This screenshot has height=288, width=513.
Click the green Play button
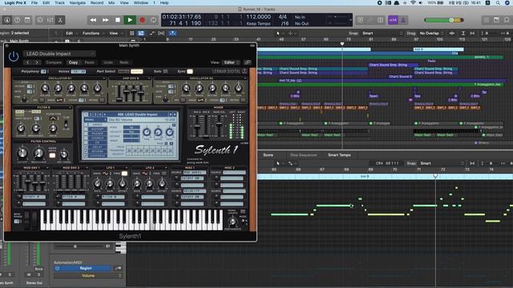pyautogui.click(x=130, y=20)
